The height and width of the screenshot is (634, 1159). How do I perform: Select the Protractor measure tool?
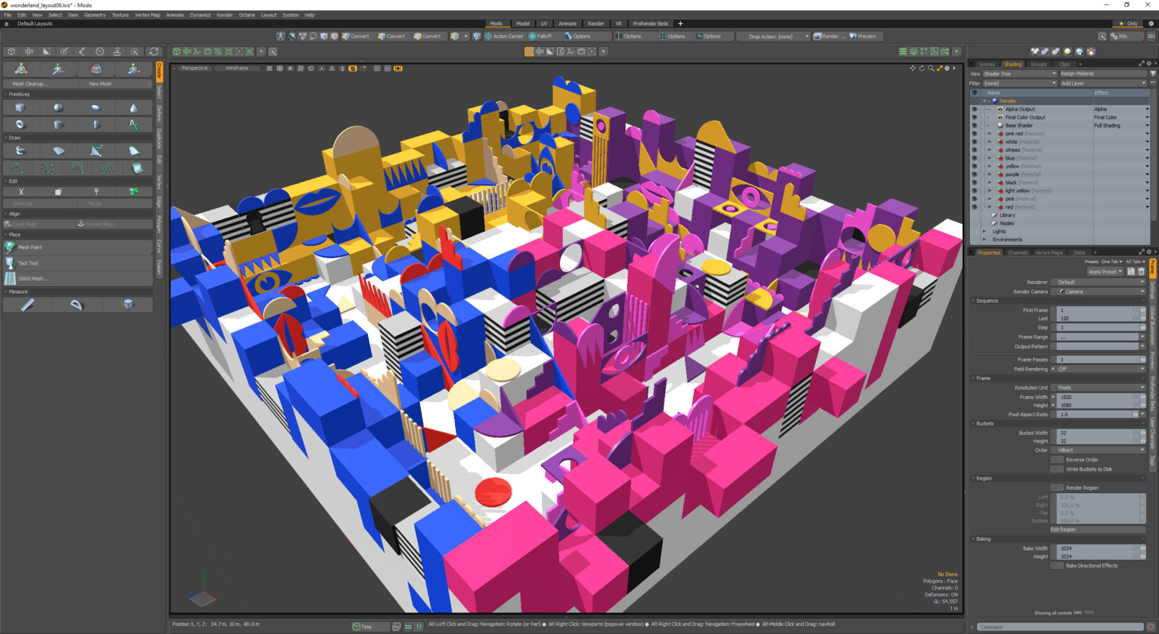pos(77,305)
